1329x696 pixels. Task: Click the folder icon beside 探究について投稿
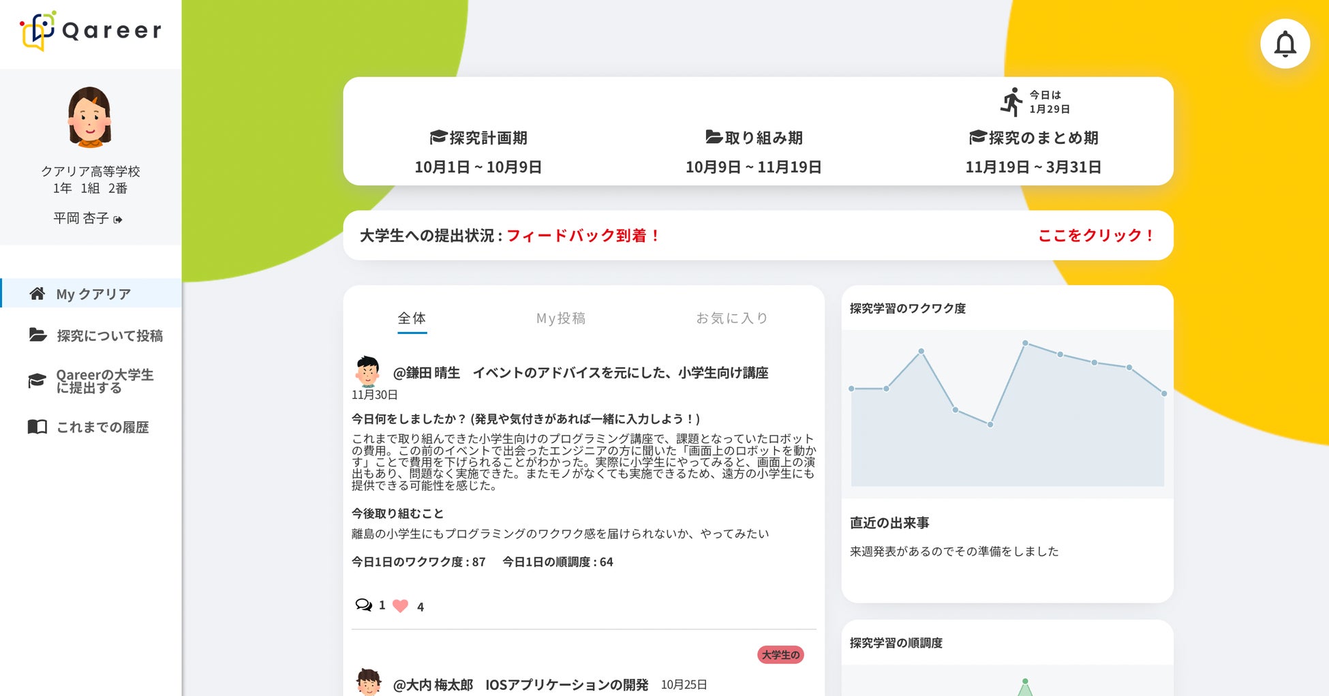click(x=37, y=335)
